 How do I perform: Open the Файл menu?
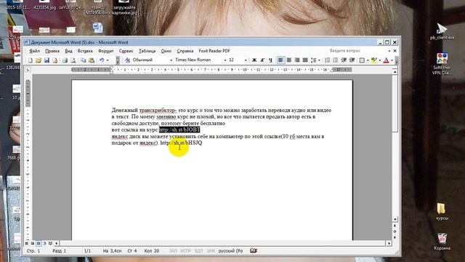[34, 51]
